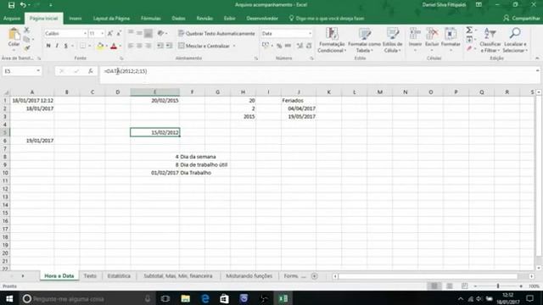This screenshot has width=543, height=305.
Task: Open Find and Select (Localizar e Selecionar)
Action: [515, 40]
